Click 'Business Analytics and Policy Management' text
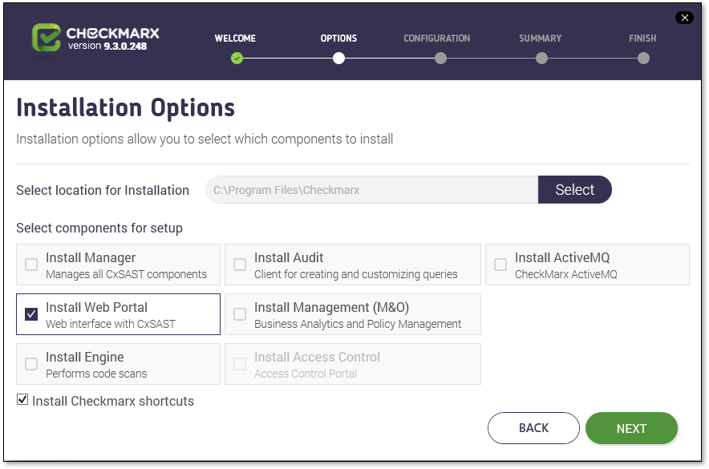This screenshot has height=469, width=709. [358, 324]
